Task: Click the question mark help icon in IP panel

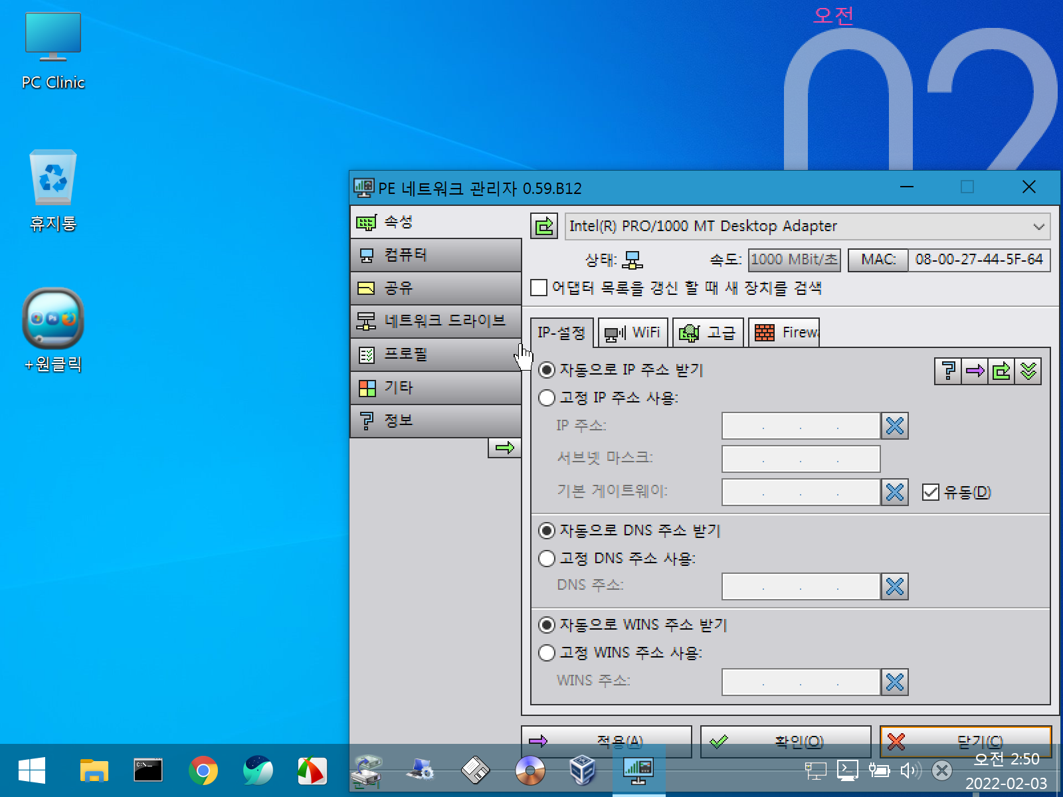Action: (948, 371)
